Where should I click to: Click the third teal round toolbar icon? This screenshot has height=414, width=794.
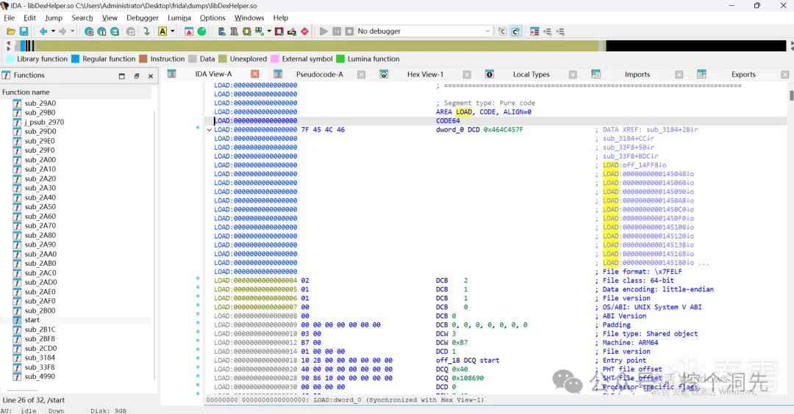115,32
